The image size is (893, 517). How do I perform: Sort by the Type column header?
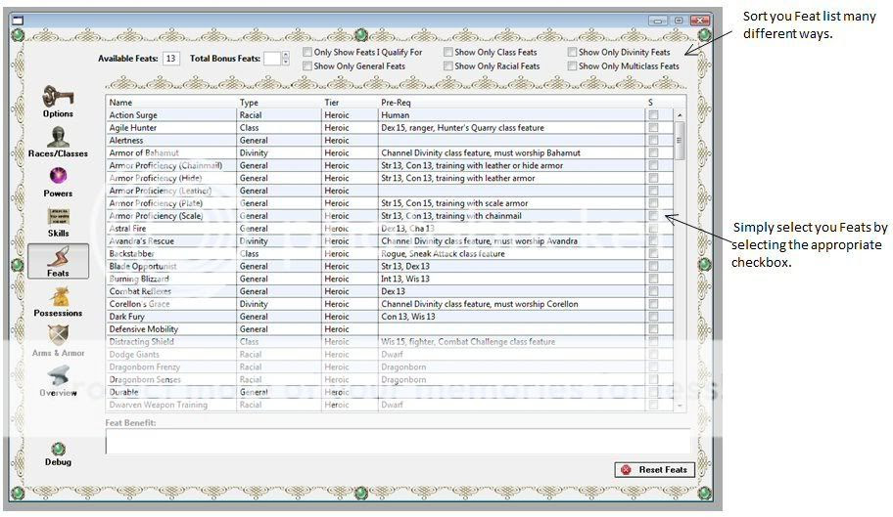279,103
